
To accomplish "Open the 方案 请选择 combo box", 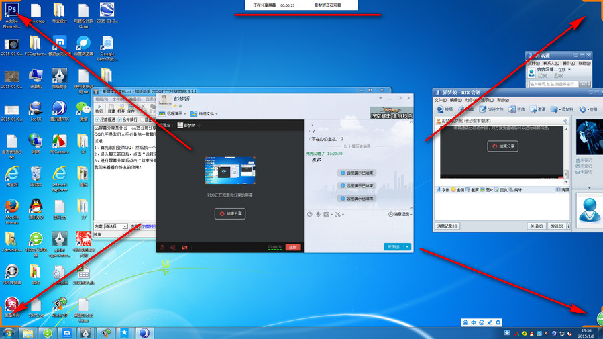I will [x=115, y=226].
